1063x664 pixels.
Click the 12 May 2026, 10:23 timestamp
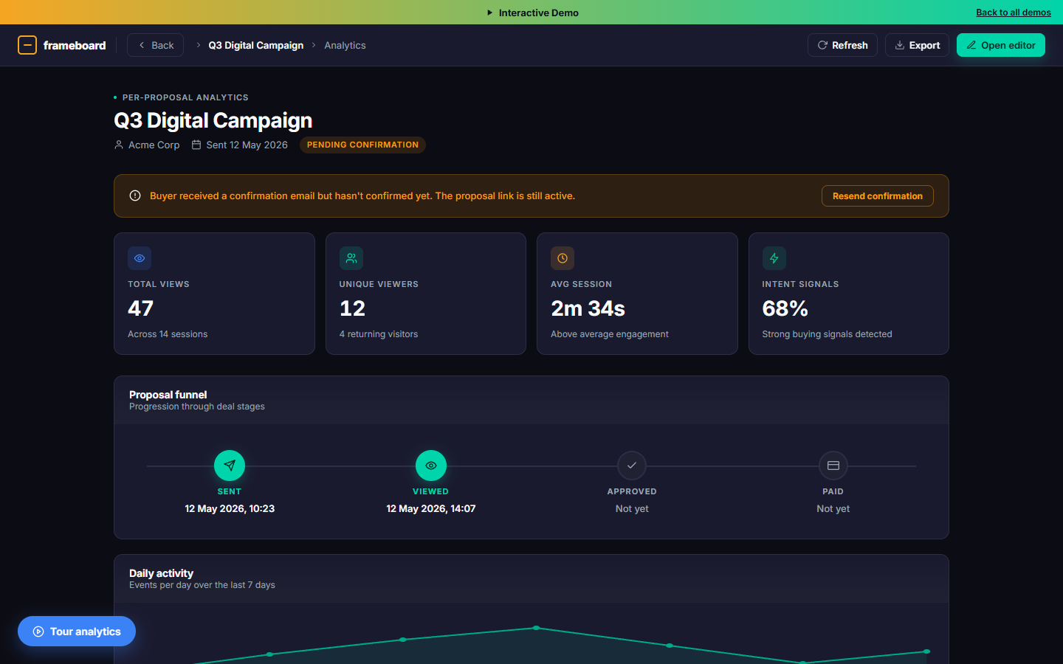(x=230, y=508)
